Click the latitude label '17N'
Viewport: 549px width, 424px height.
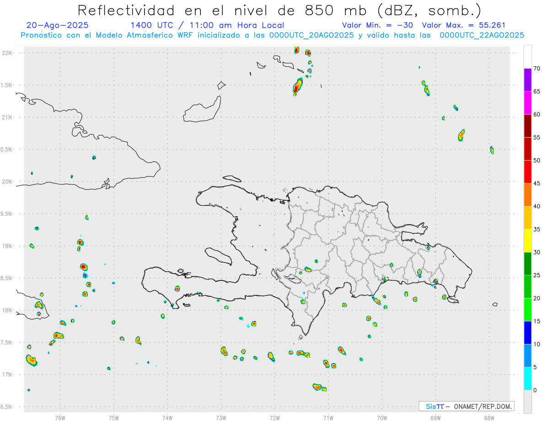(8, 375)
